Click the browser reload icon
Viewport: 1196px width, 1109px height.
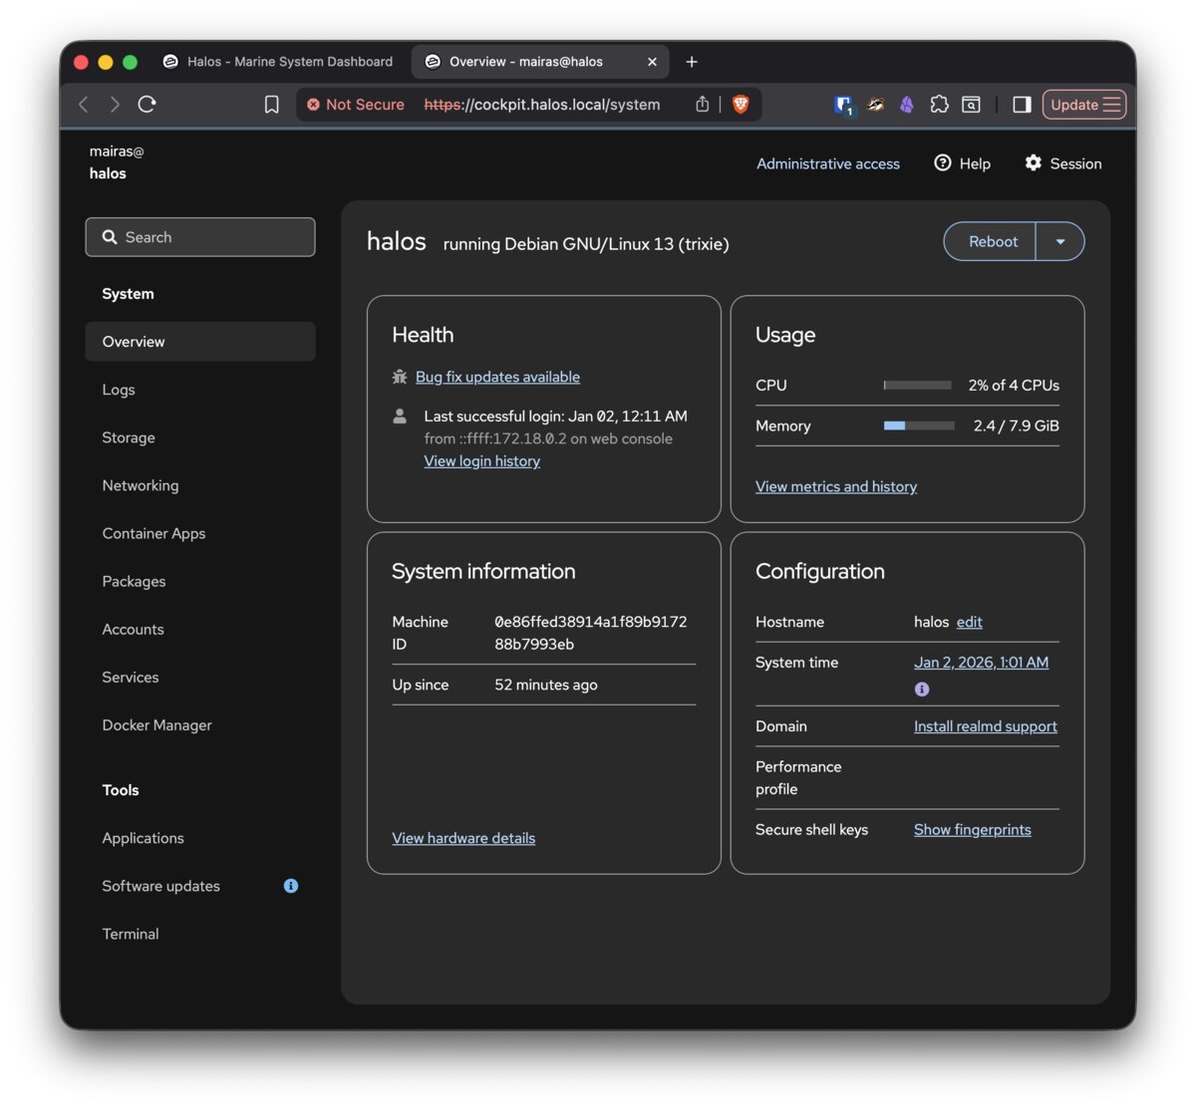(148, 105)
